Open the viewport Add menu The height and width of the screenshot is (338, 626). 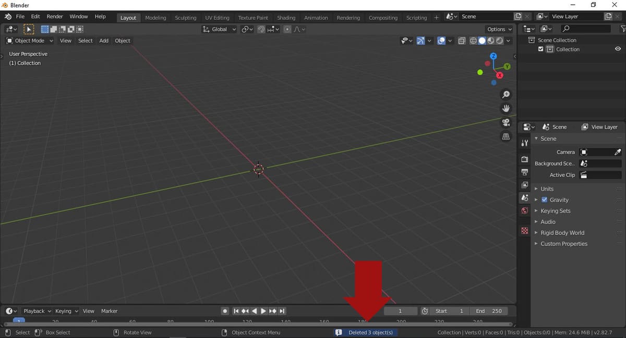tap(104, 41)
